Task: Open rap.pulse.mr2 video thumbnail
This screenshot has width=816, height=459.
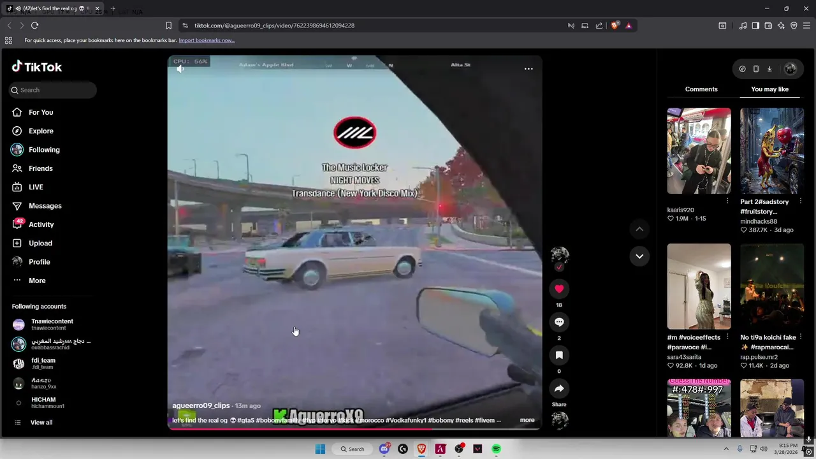Action: 772,286
